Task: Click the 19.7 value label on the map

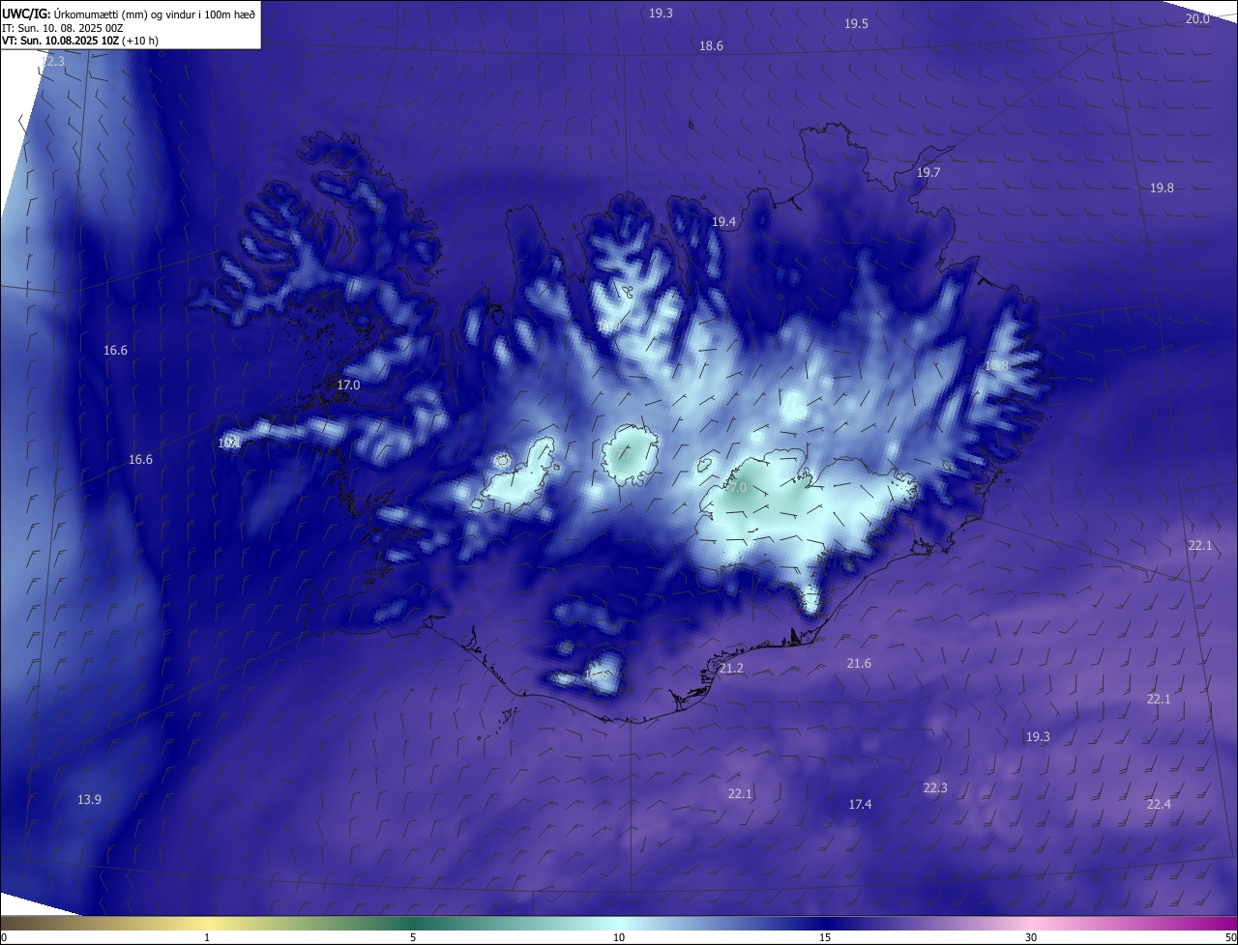Action: point(928,173)
